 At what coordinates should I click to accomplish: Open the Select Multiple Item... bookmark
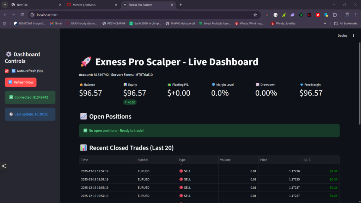pos(215,24)
